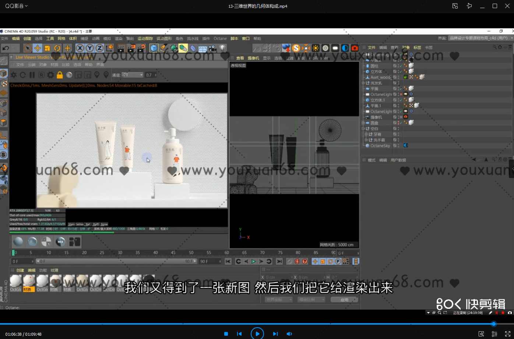Open the 世界坐标 coordinate system dropdown

tap(279, 299)
